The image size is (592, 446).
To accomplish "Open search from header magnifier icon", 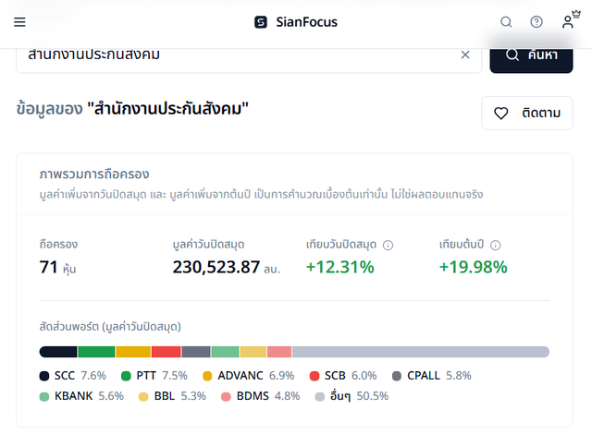I will pos(506,22).
